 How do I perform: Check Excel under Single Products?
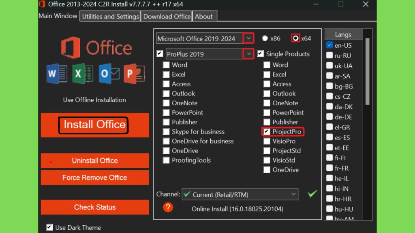[267, 74]
